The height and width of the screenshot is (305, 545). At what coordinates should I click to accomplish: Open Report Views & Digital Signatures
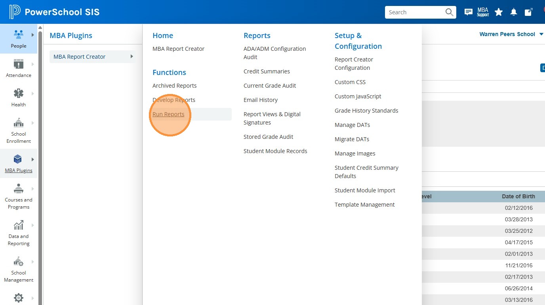tap(272, 118)
